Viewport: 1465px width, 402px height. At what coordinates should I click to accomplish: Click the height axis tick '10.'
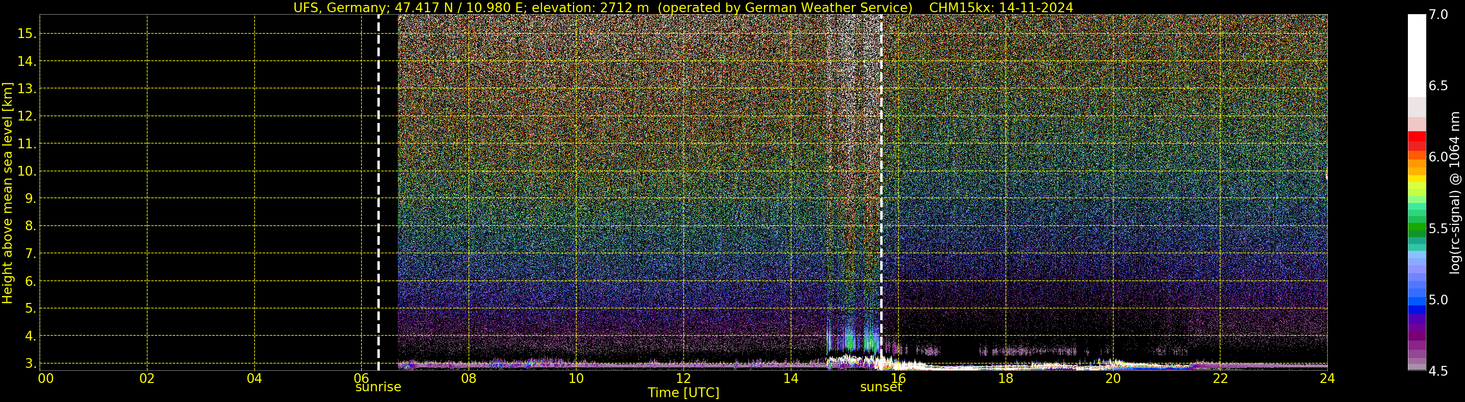(x=27, y=171)
